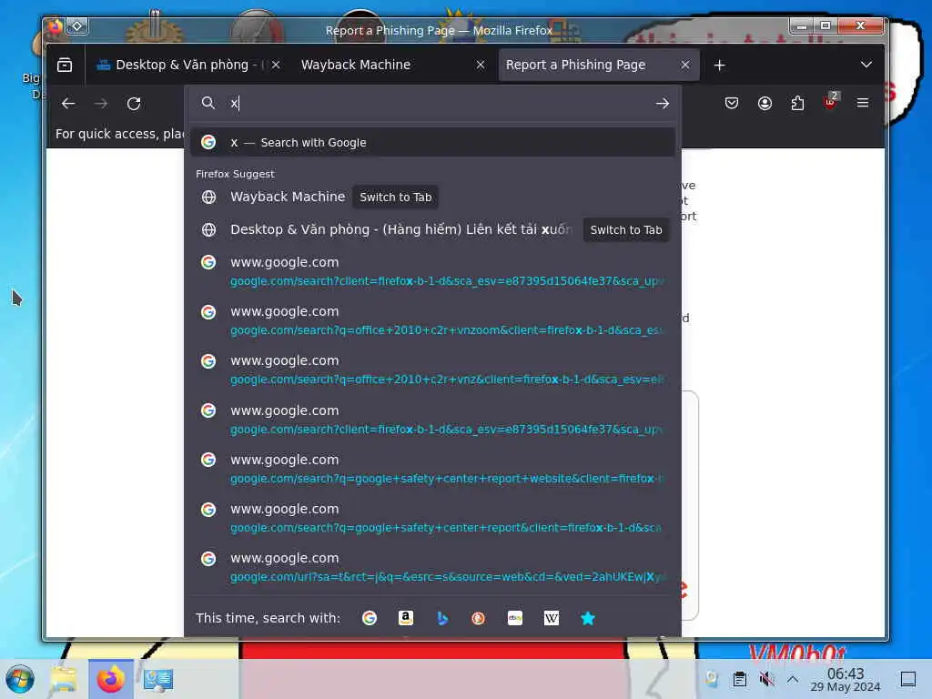Screen dimensions: 932x699
Task: Open File Explorer from the taskbar
Action: [65, 679]
